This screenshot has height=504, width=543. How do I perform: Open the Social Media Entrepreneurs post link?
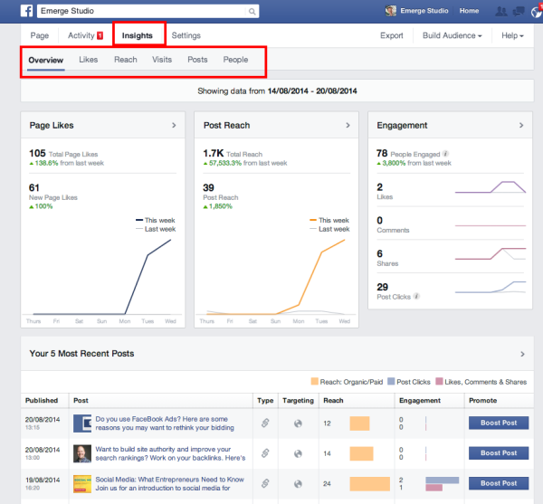[x=171, y=478]
